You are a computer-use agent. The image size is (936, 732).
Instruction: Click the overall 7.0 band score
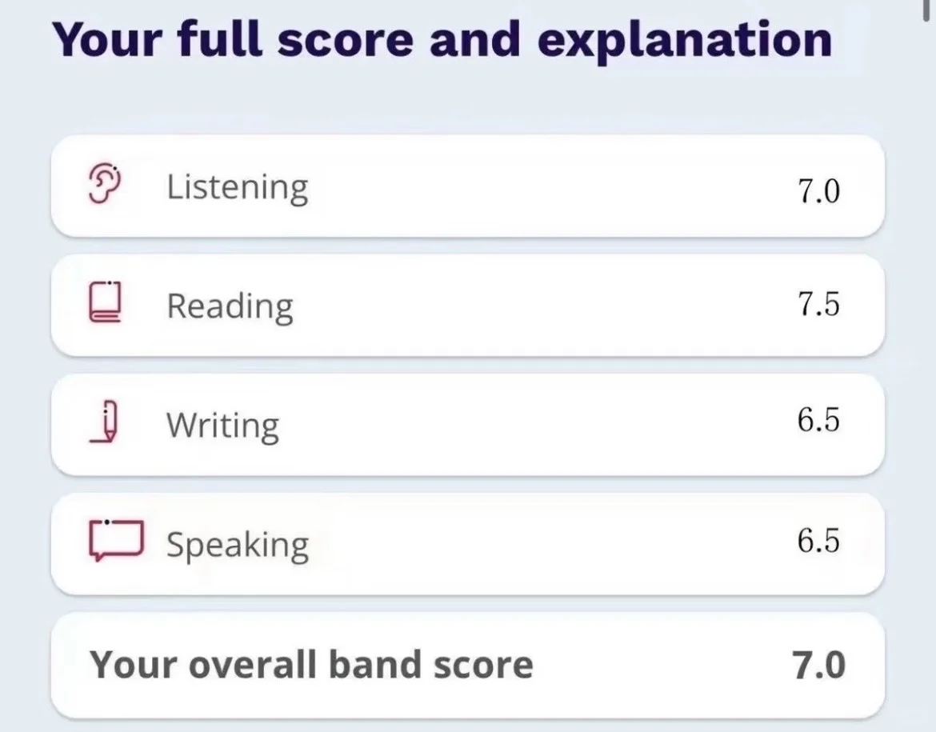coord(818,665)
